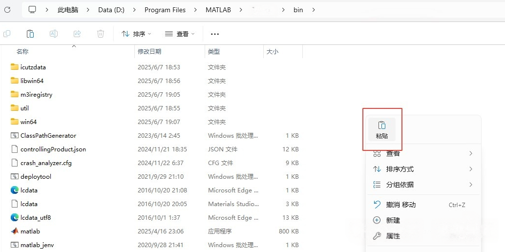Open the three-dots more options menu
The image size is (505, 252).
pyautogui.click(x=214, y=34)
